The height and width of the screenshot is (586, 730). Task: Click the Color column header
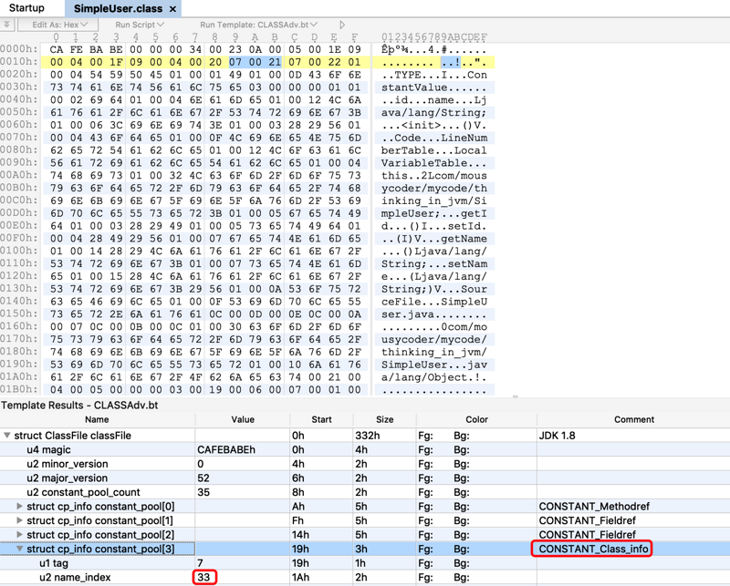[x=476, y=419]
